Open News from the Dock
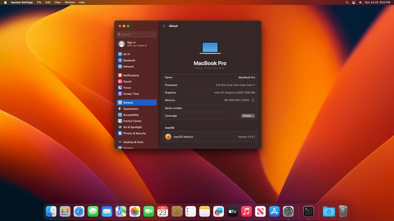Screen dimensions: 394x221 coord(260,212)
